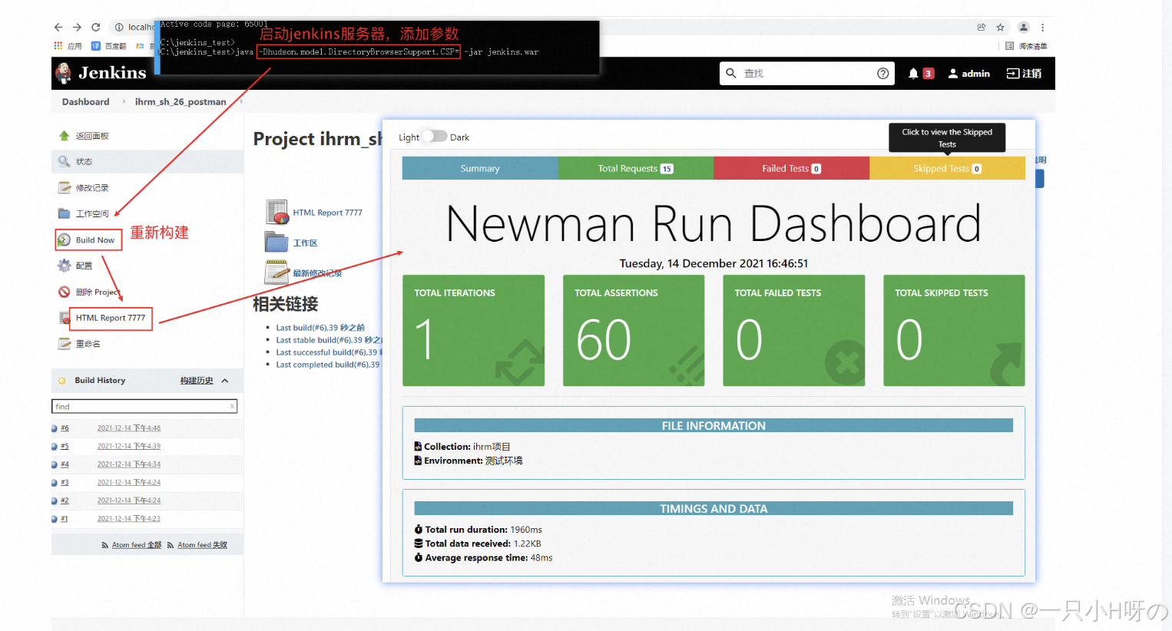Viewport: 1172px width, 631px height.
Task: Open the browser three-dot menu
Action: (1042, 27)
